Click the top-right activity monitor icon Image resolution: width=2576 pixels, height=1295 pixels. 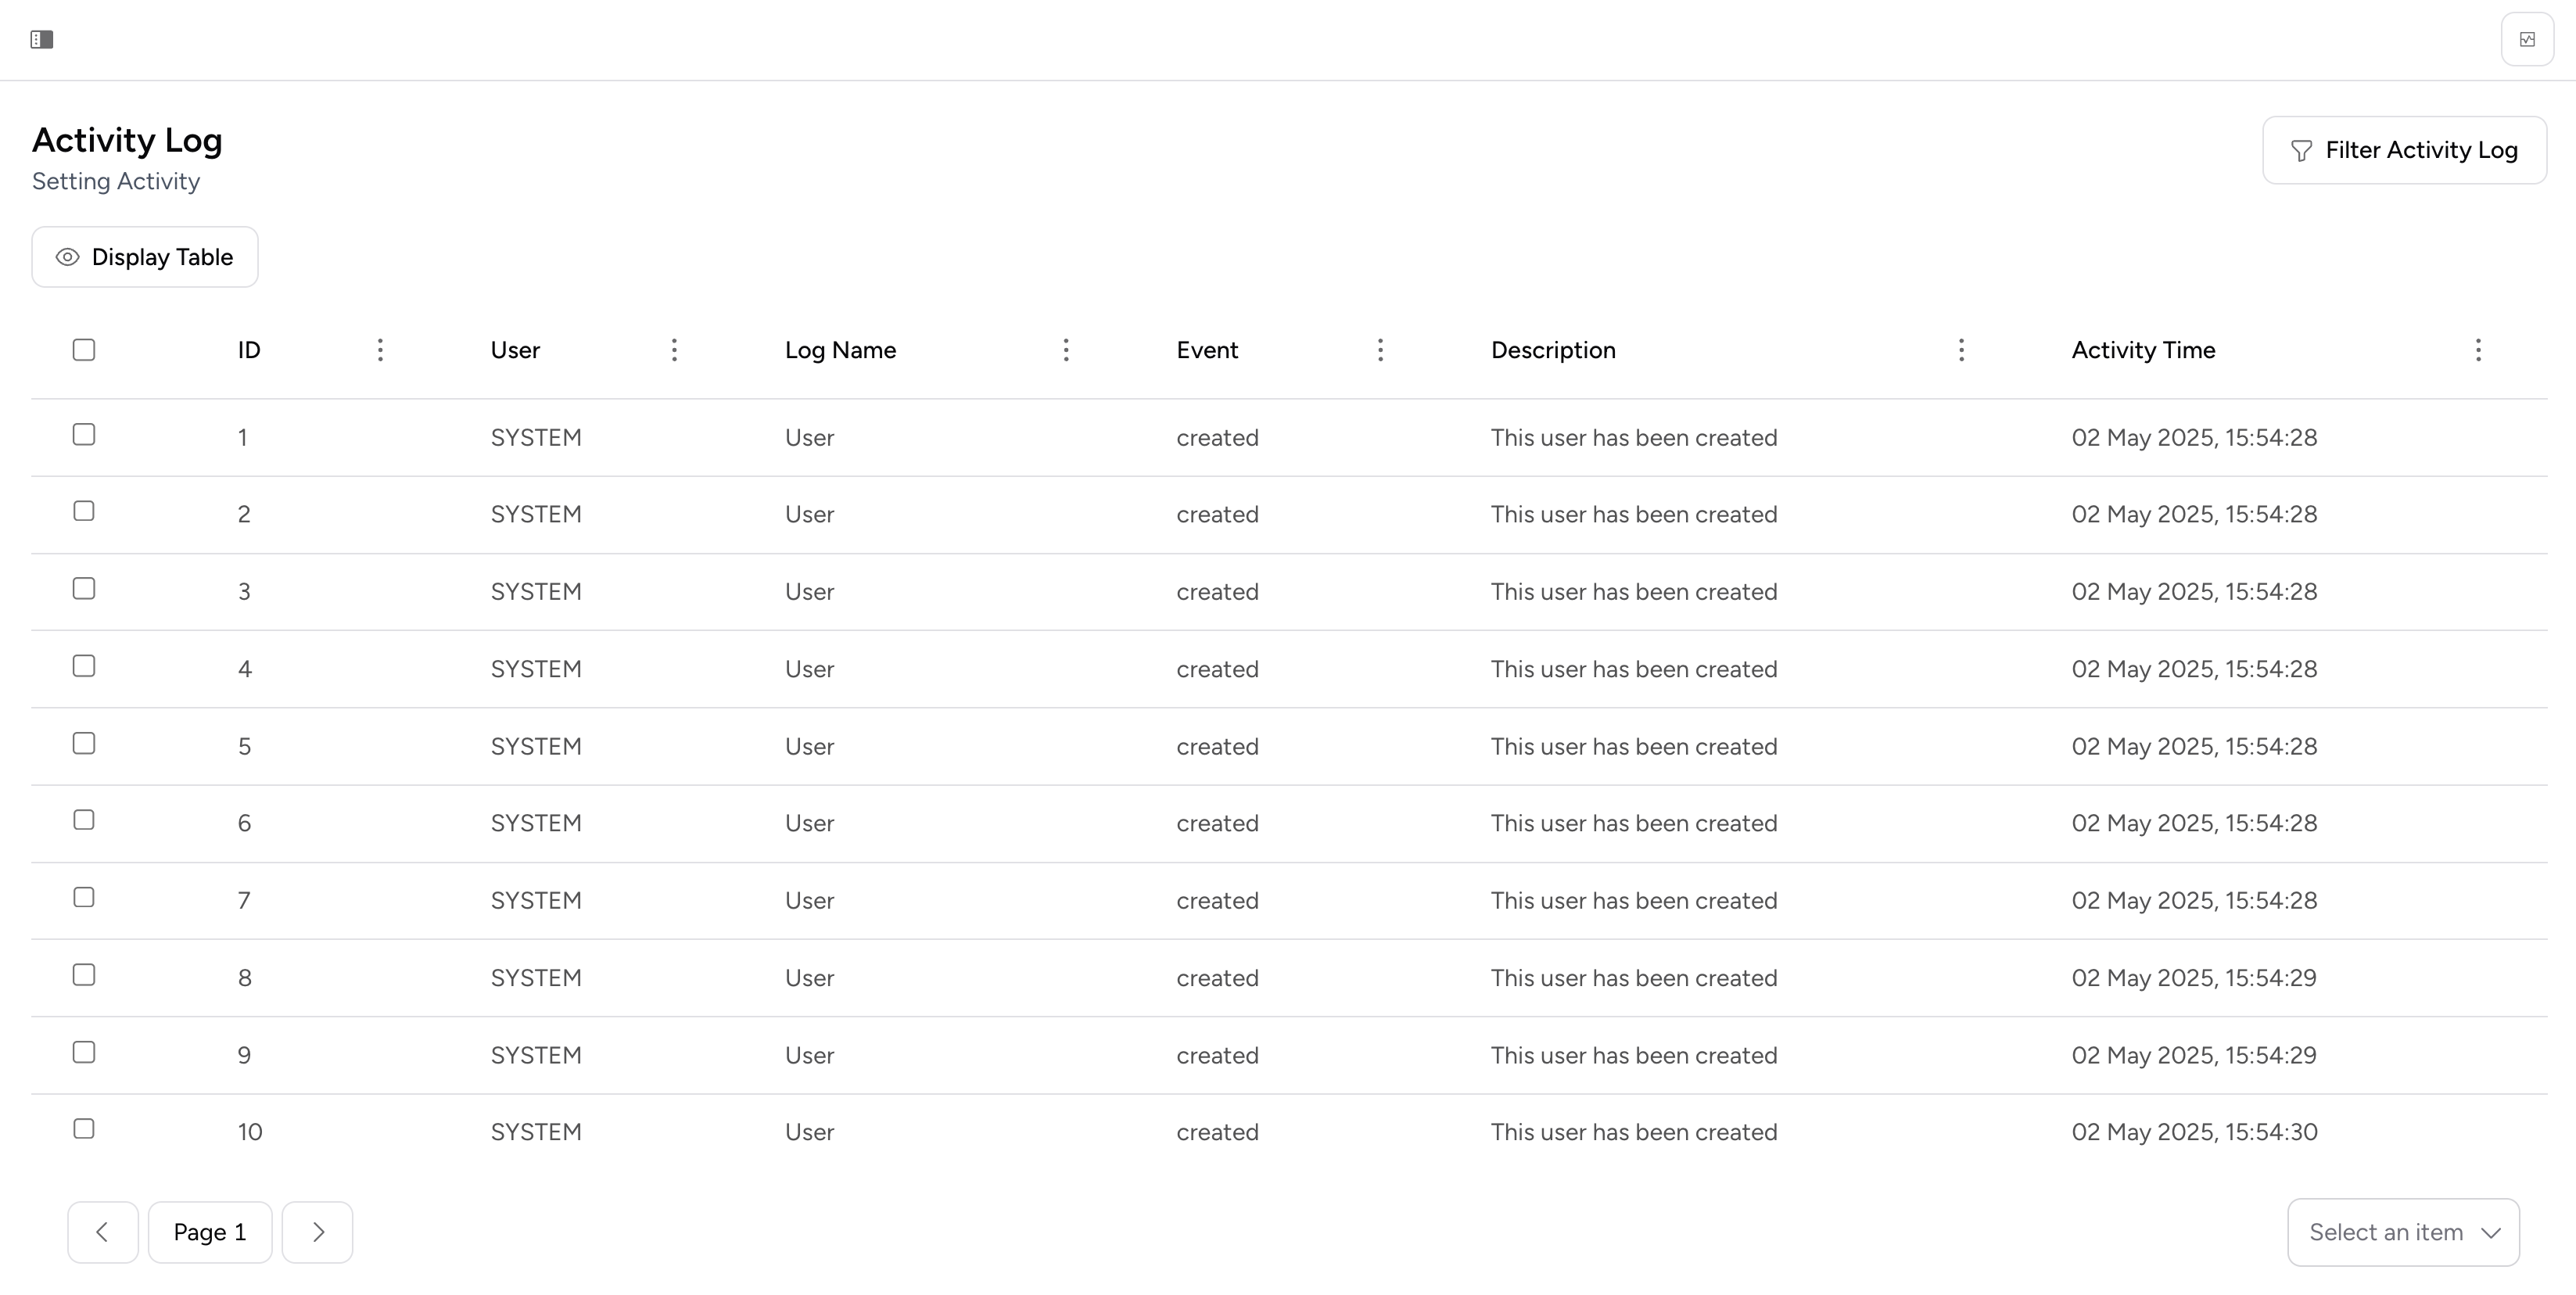click(2527, 39)
